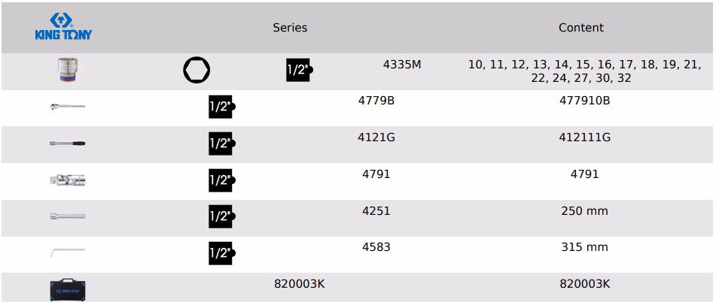716x302 pixels.
Task: Click the ratchet handle product image
Action: 68,107
